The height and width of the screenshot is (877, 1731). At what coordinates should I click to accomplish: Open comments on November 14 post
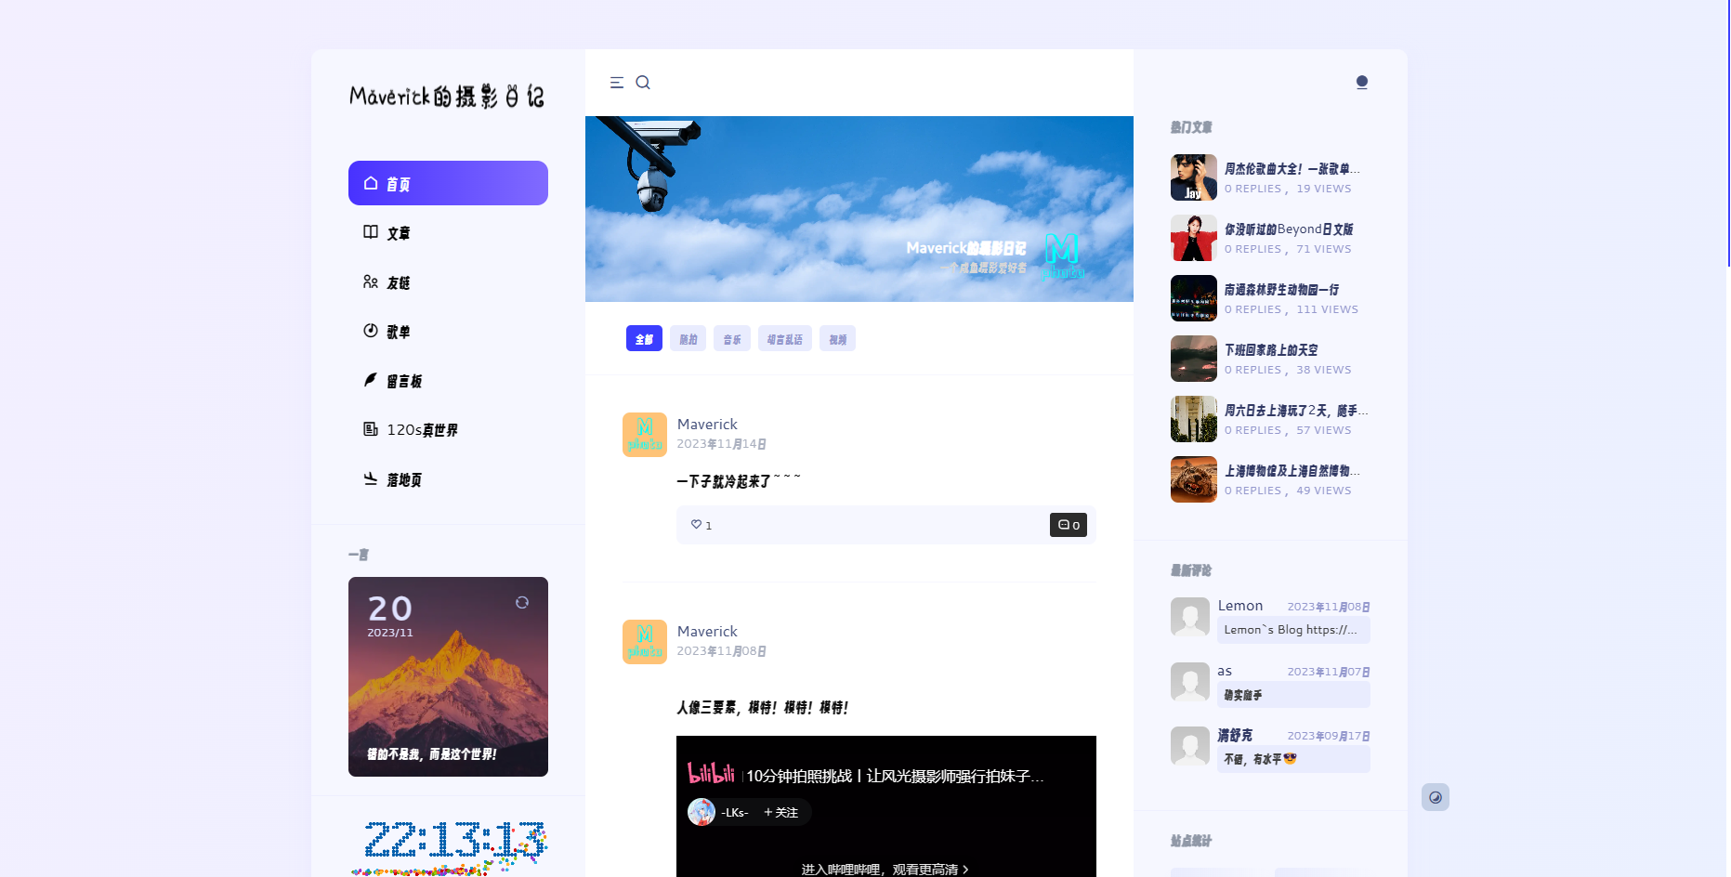[x=1068, y=525]
